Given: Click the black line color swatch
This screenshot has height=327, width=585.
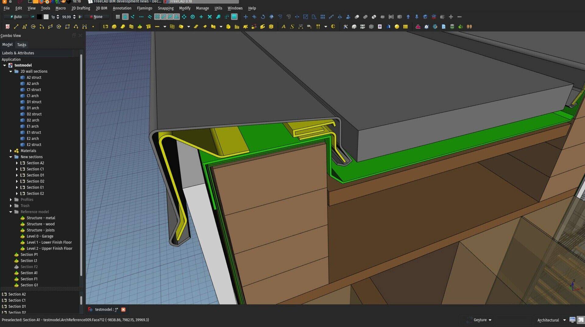Looking at the screenshot, I should point(40,17).
